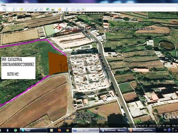Select the Add Polygon tool

[26, 9]
